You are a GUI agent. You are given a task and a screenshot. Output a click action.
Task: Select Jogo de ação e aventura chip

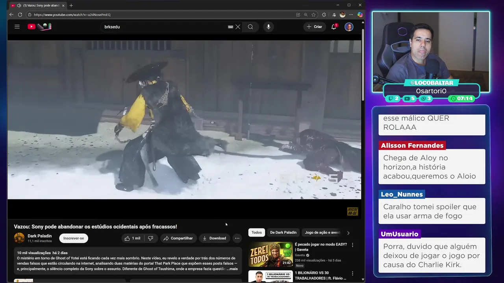[322, 232]
